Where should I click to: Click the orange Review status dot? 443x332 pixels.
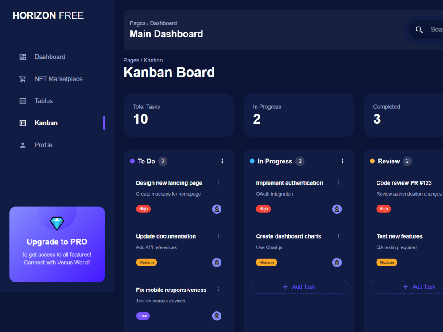[373, 161]
